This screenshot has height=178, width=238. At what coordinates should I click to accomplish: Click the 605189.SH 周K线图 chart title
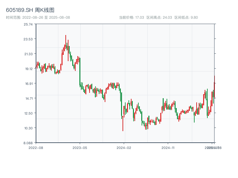[x=30, y=10]
